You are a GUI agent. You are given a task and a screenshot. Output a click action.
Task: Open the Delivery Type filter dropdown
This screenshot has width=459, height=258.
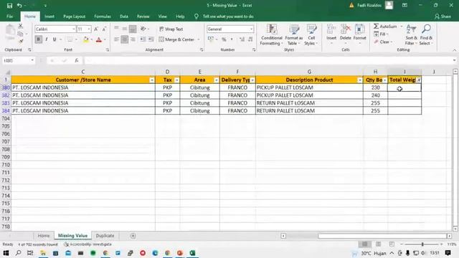point(252,80)
